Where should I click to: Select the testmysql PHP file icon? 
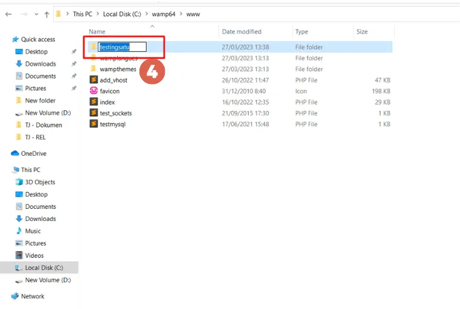[x=94, y=124]
